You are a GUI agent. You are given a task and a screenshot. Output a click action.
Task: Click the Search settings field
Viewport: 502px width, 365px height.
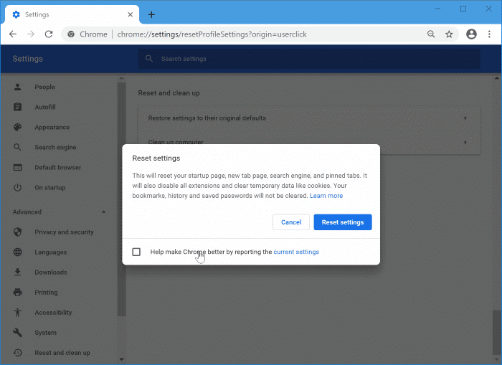[x=309, y=59]
